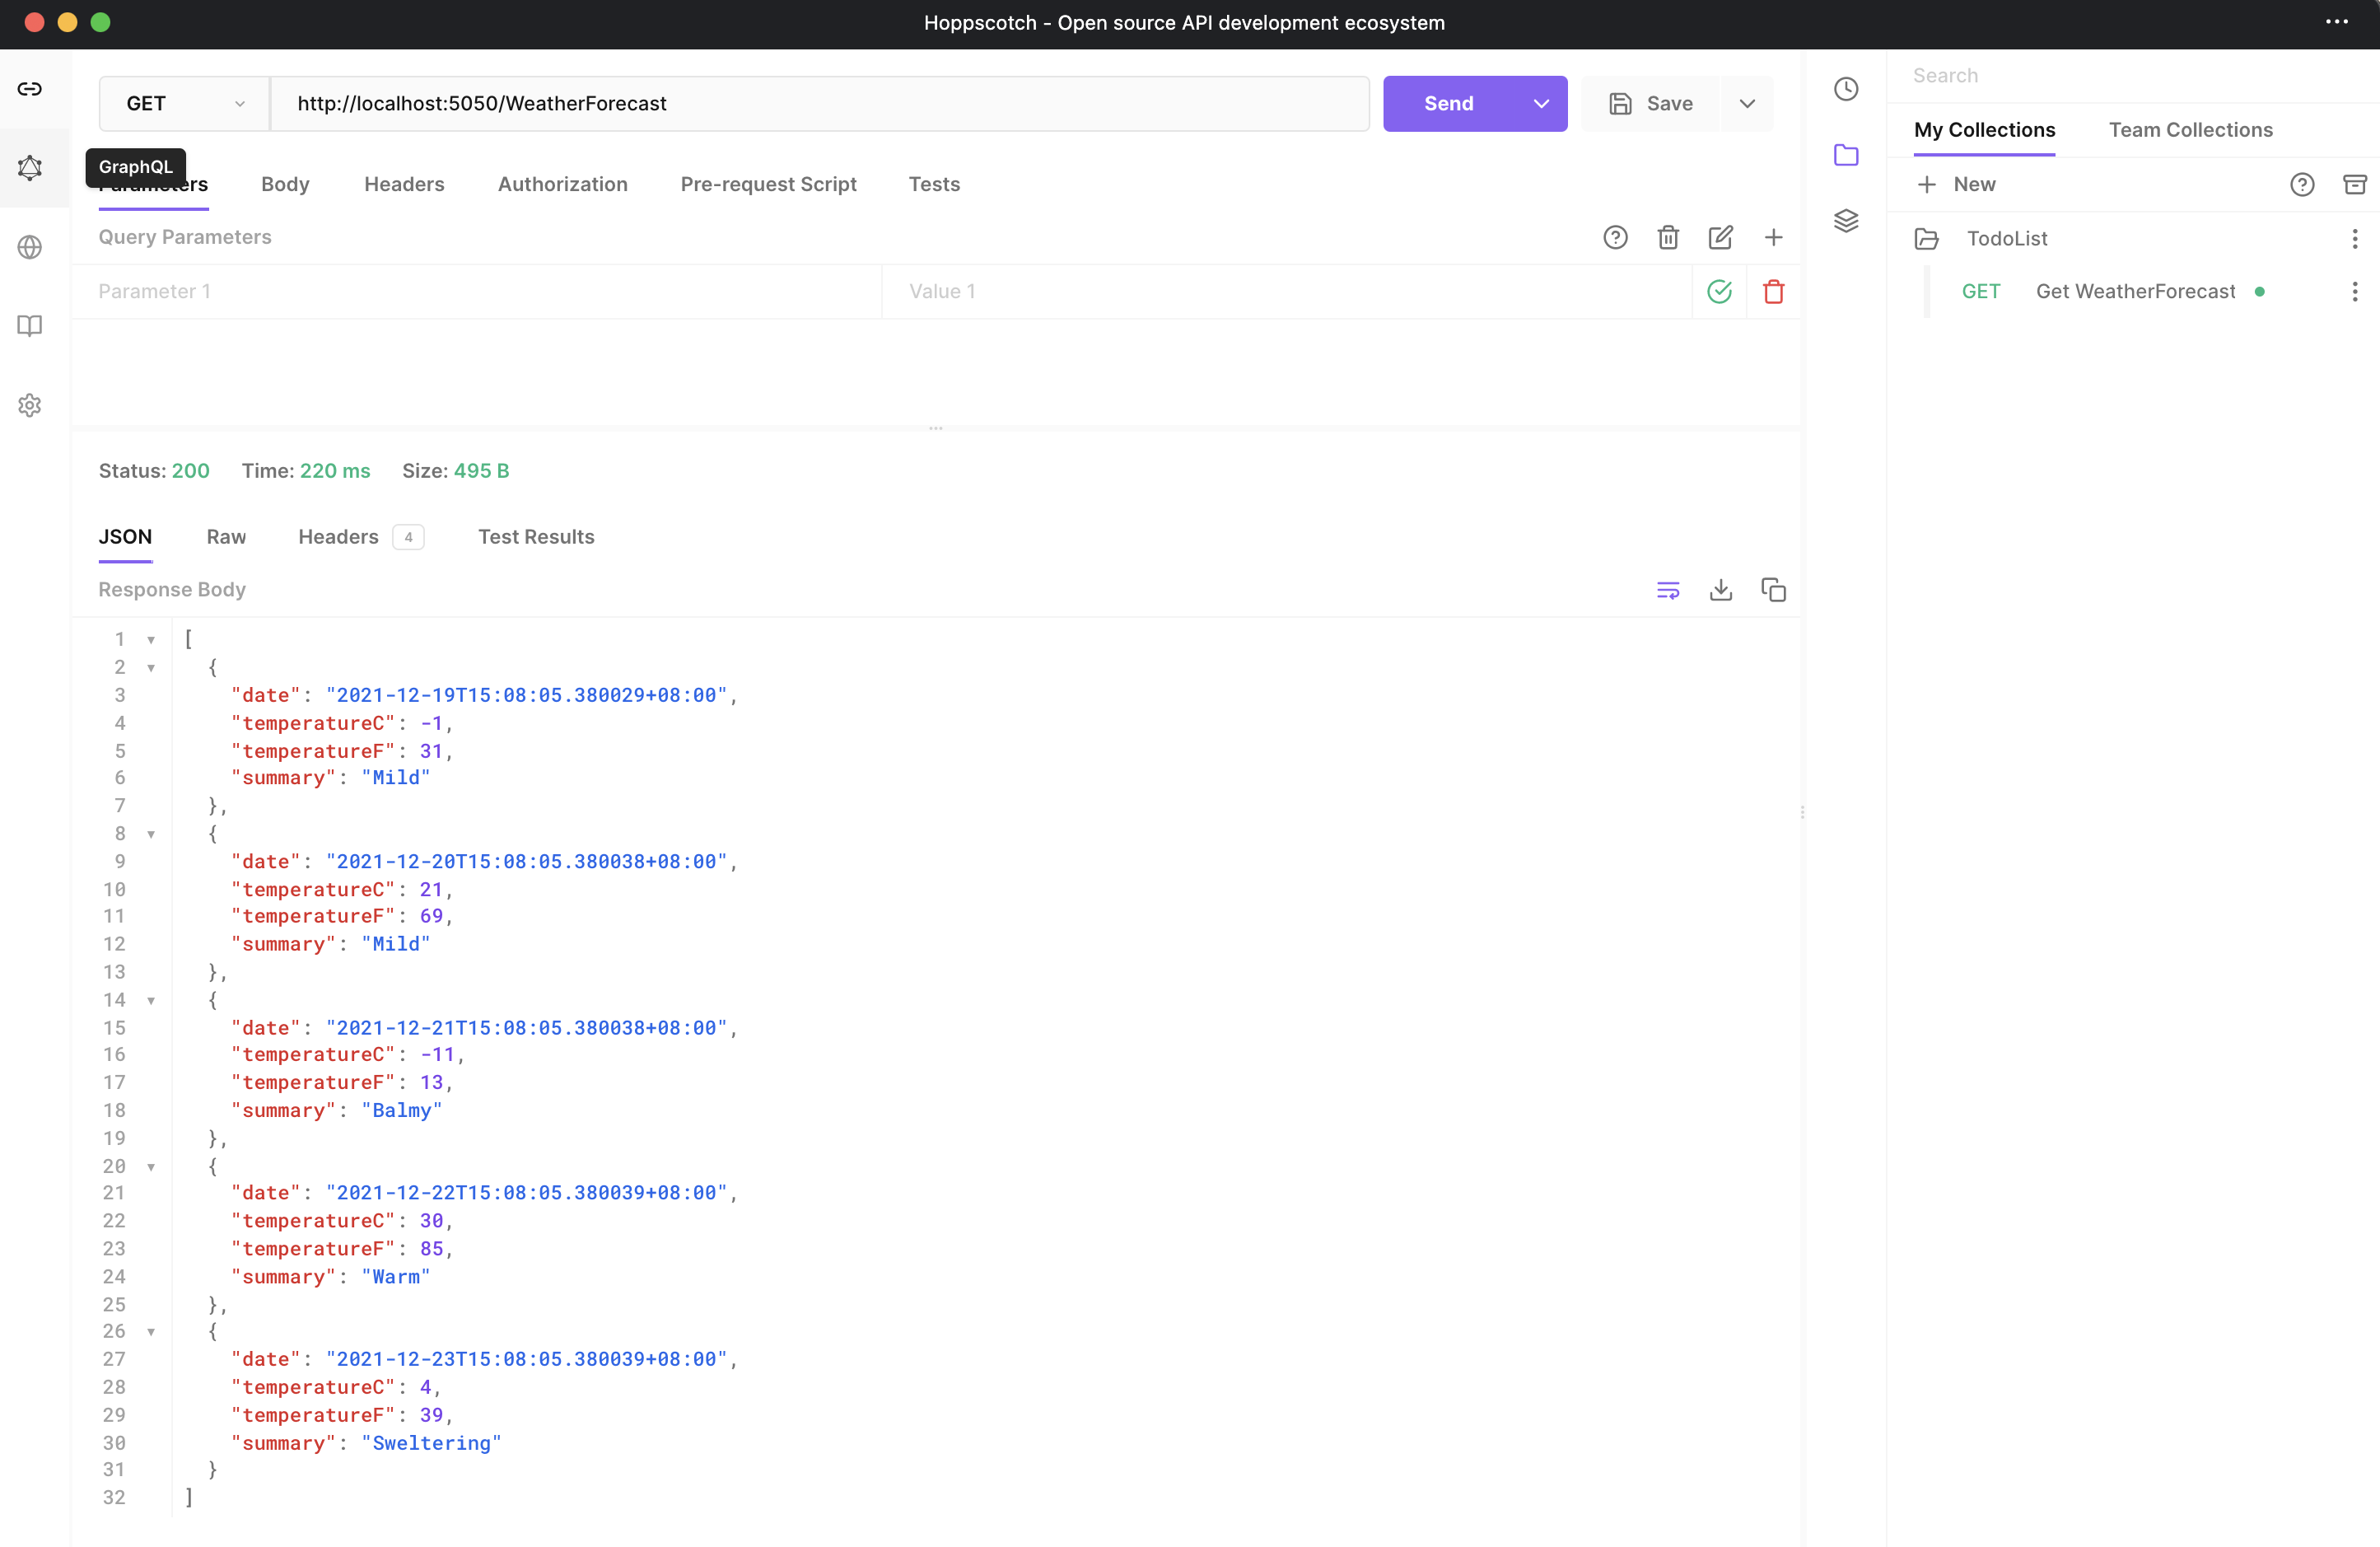The height and width of the screenshot is (1547, 2380).
Task: Click the GraphQL icon in sidebar
Action: coord(30,166)
